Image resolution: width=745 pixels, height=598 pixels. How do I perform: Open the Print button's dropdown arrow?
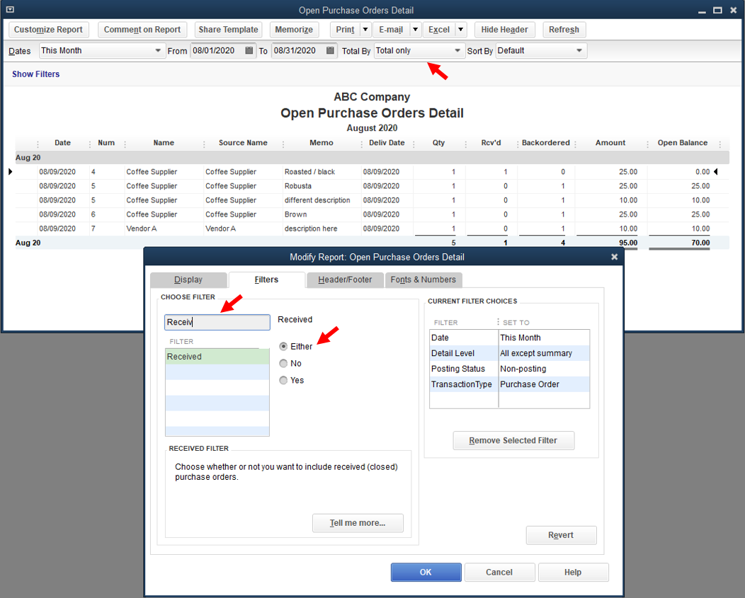pyautogui.click(x=367, y=29)
